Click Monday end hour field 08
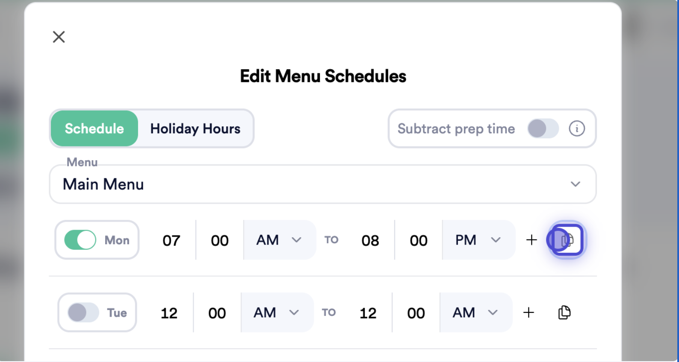The height and width of the screenshot is (362, 679). [x=370, y=240]
